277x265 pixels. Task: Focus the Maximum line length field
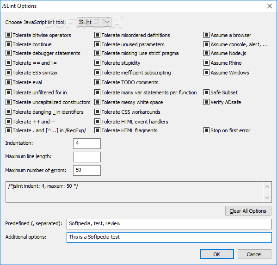[x=87, y=157]
